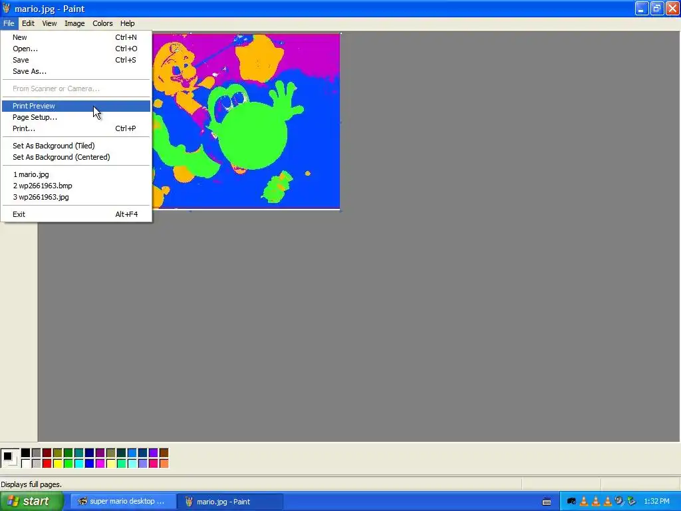The width and height of the screenshot is (681, 511).
Task: Pick the bright cyan color swatch
Action: (78, 464)
